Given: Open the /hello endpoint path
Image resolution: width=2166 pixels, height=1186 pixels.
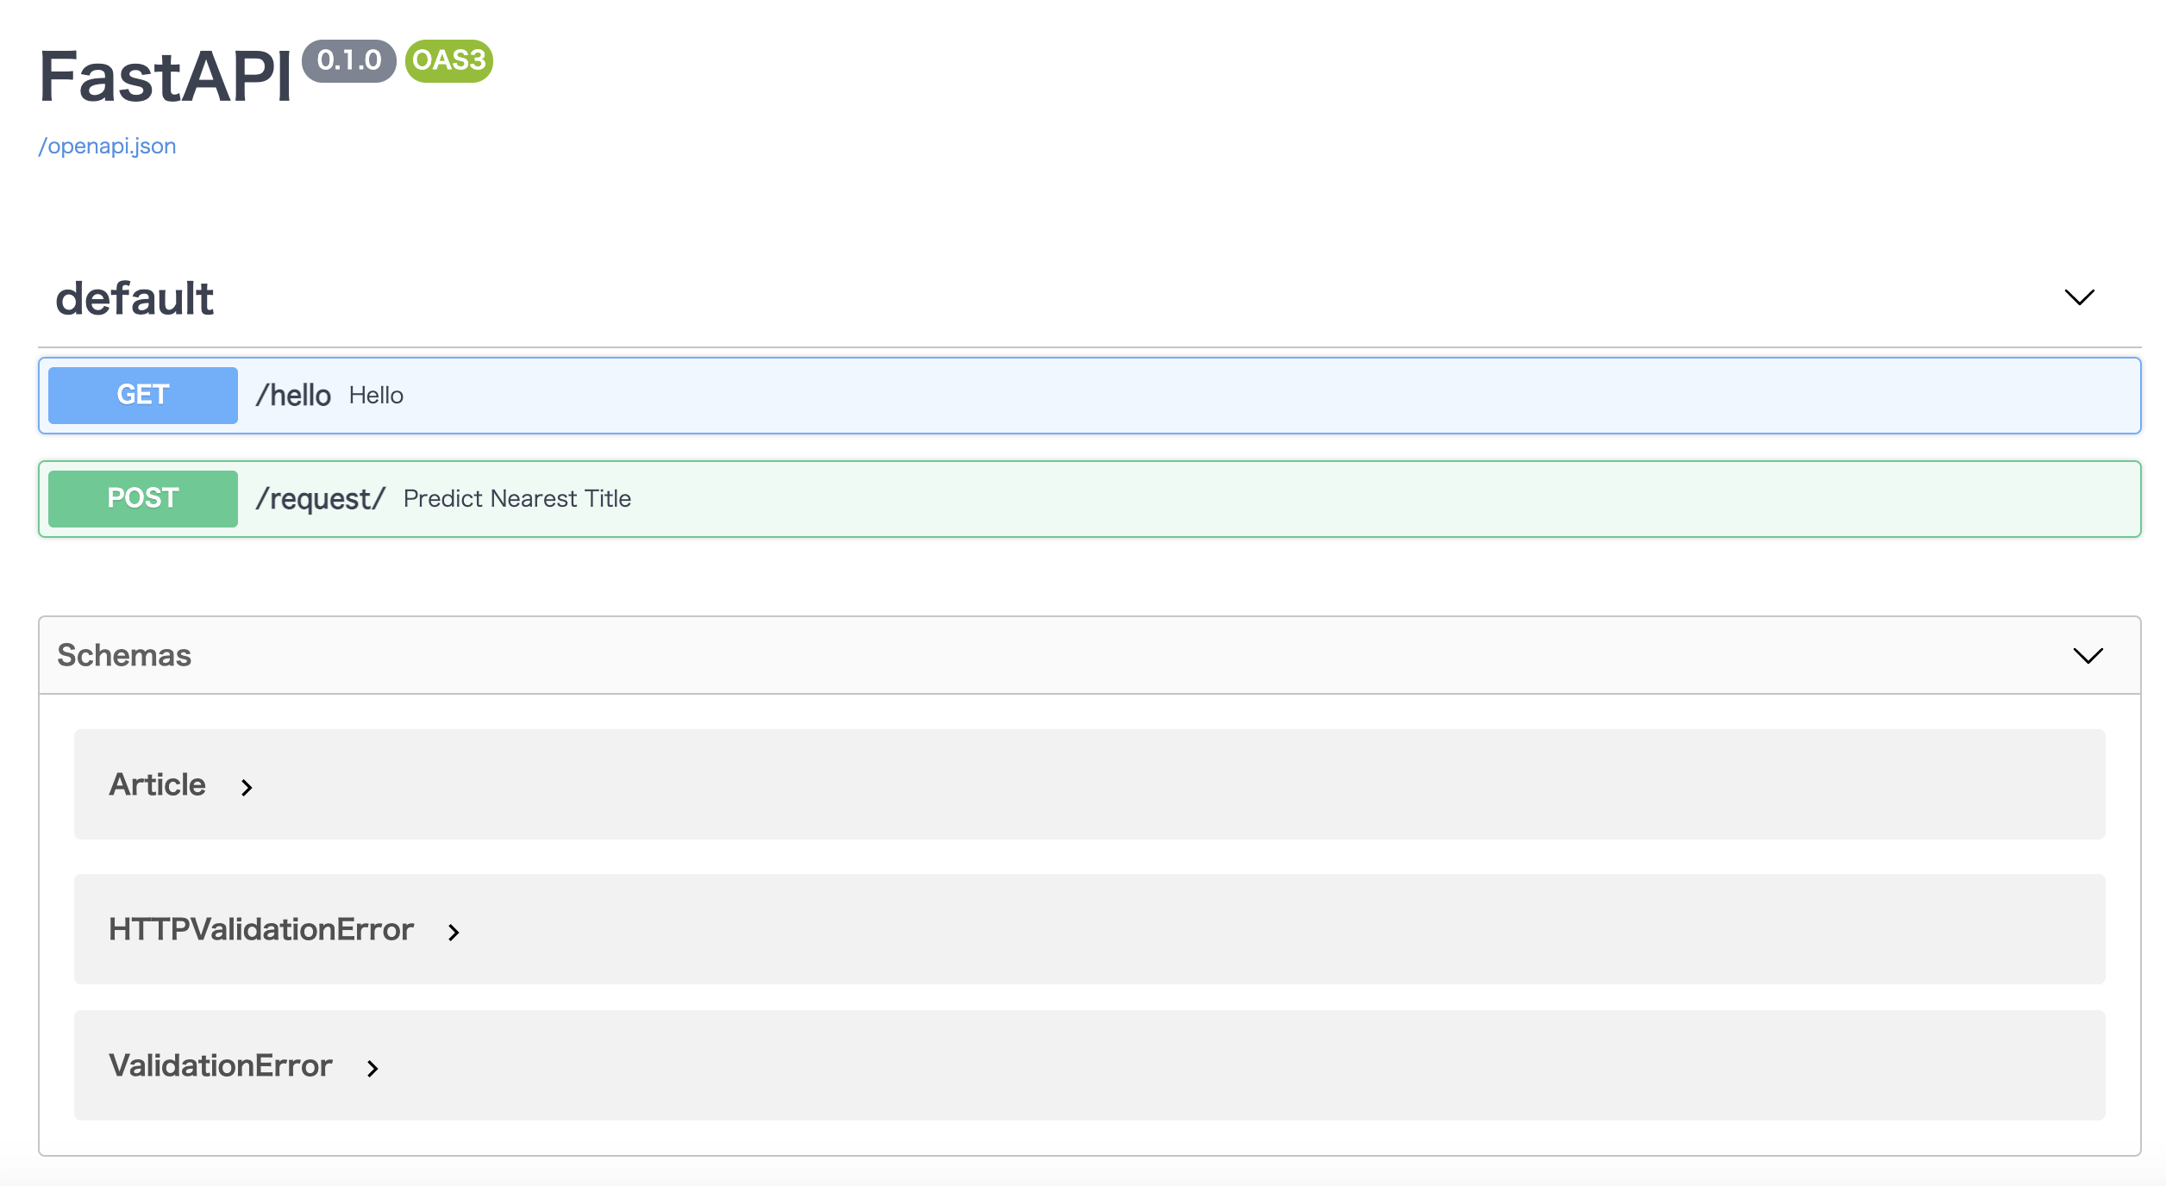Looking at the screenshot, I should coord(293,396).
